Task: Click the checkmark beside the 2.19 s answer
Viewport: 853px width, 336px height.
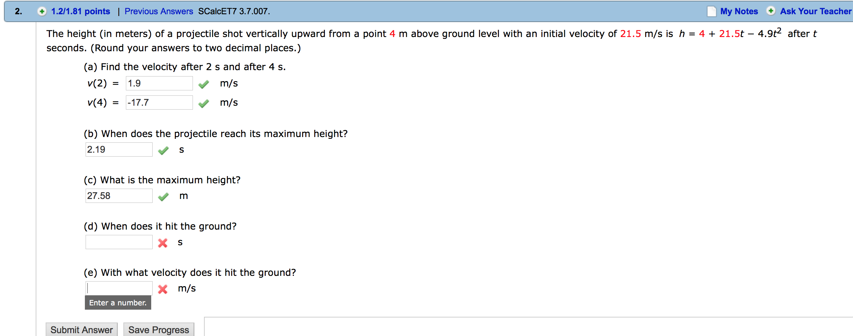Action: click(163, 150)
